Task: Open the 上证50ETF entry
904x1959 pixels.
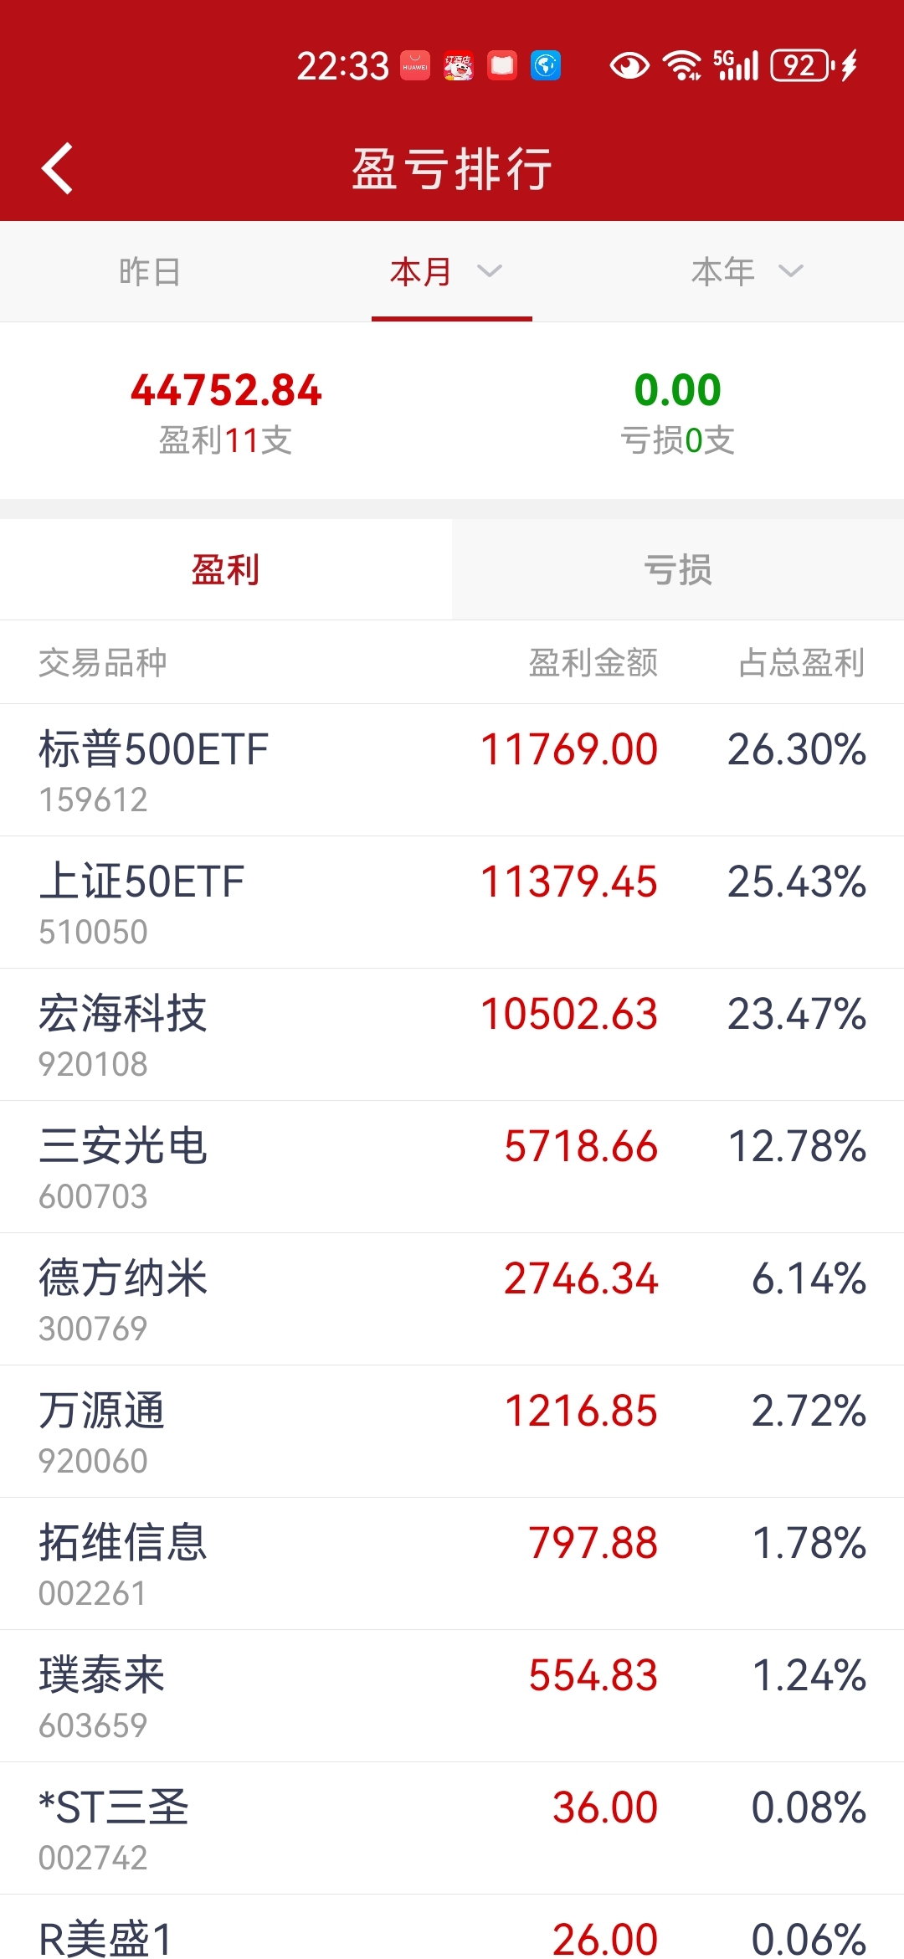Action: coord(452,902)
